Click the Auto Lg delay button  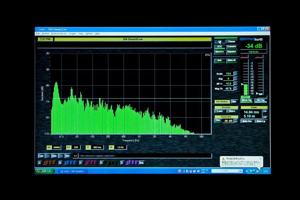point(261,121)
